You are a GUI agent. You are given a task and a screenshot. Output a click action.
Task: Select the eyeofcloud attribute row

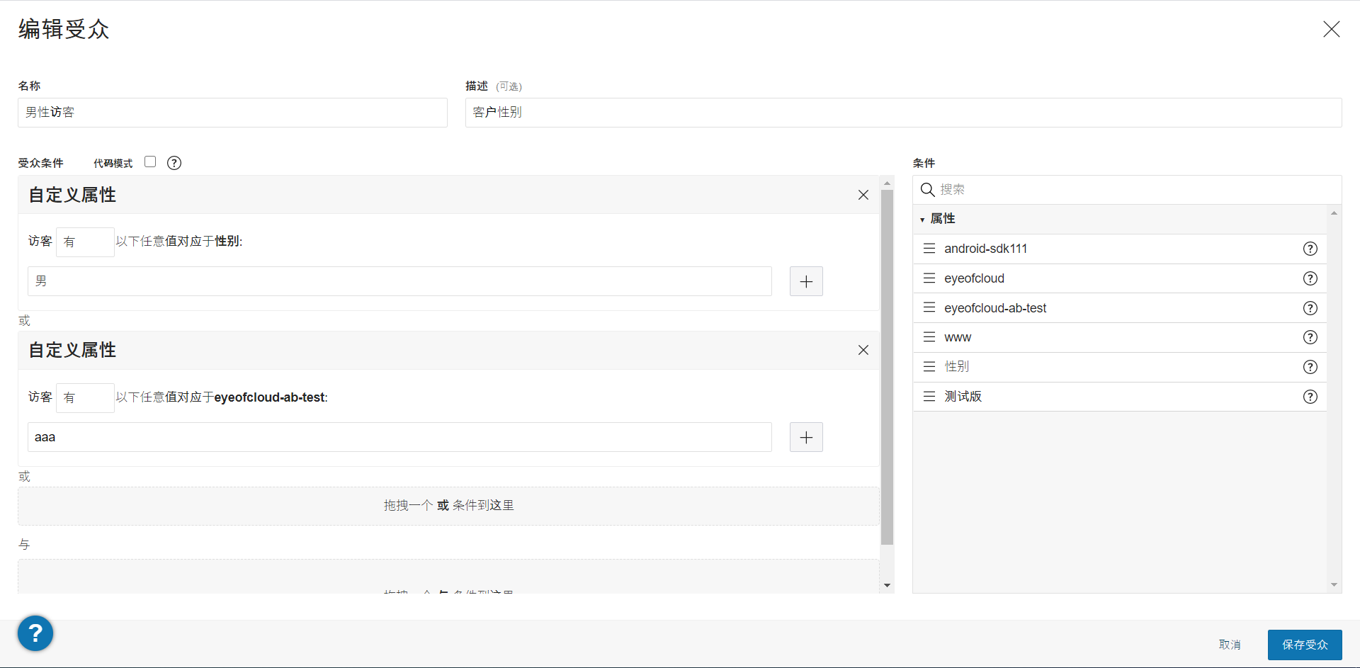point(1119,278)
